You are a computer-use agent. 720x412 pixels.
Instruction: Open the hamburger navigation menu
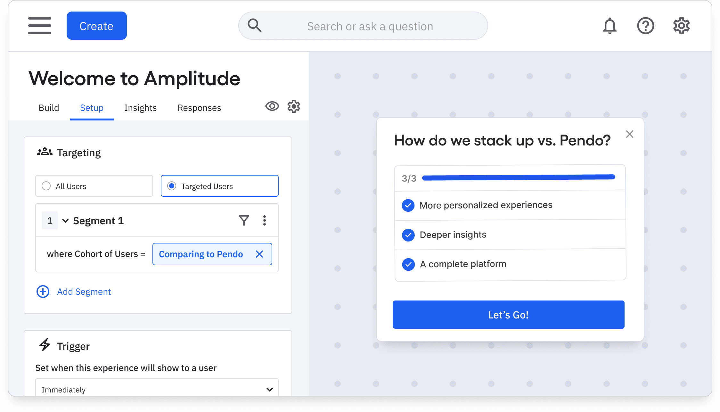click(39, 26)
